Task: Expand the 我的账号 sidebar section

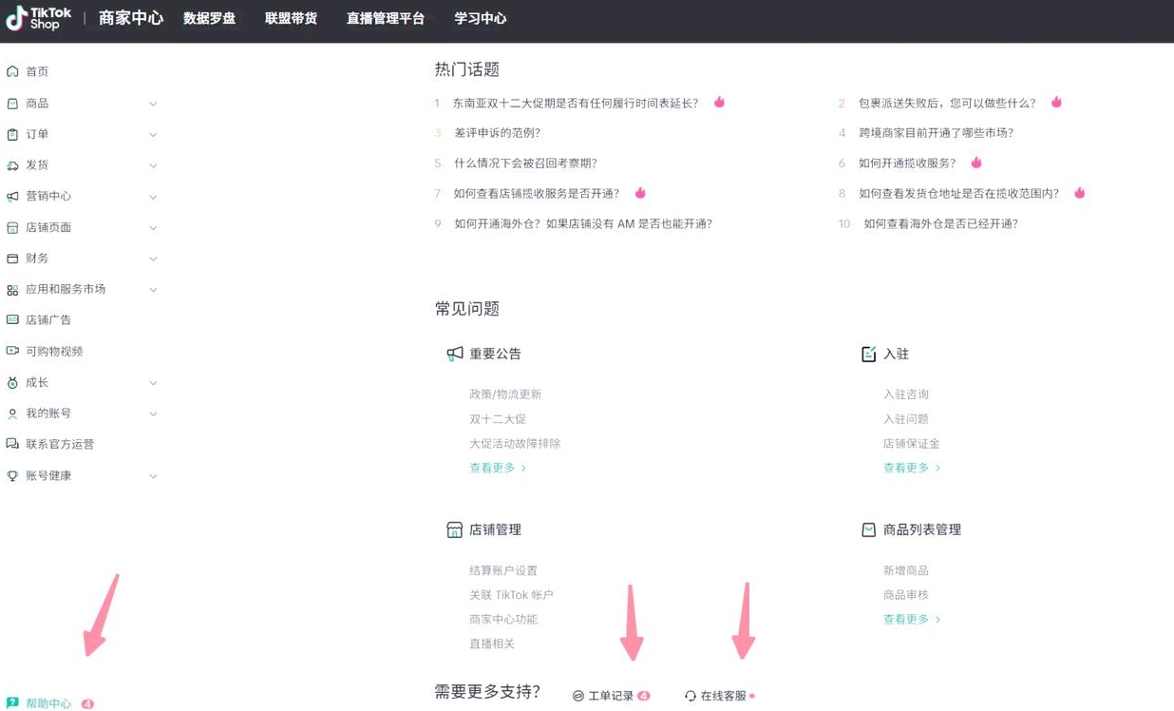Action: point(153,413)
